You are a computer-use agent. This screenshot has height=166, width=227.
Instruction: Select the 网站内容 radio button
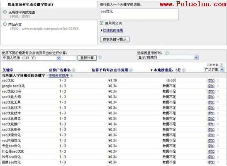click(x=5, y=24)
